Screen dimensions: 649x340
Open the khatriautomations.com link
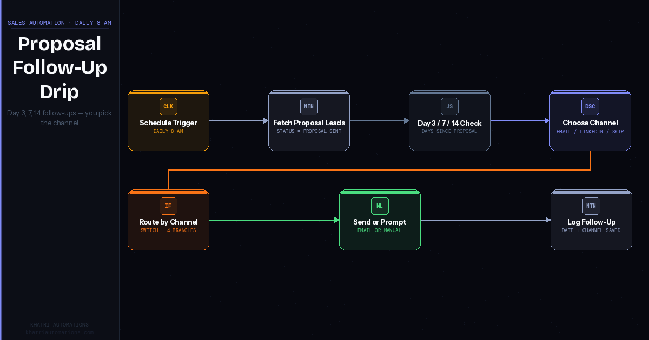click(59, 332)
